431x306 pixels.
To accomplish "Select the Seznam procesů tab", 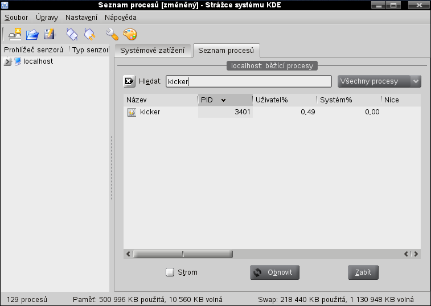I will pos(226,51).
